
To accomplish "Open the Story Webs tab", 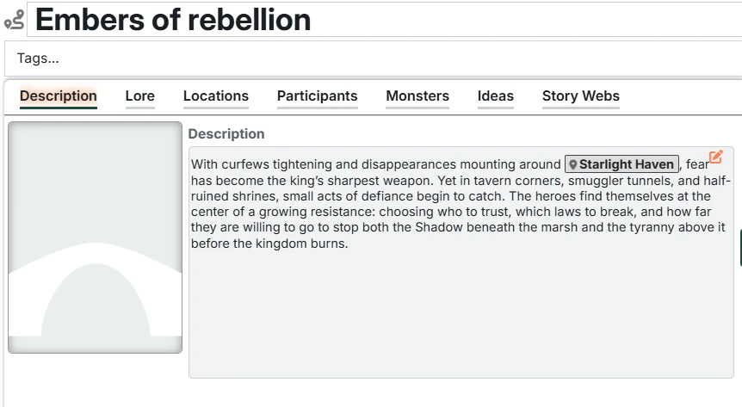I will [x=580, y=96].
